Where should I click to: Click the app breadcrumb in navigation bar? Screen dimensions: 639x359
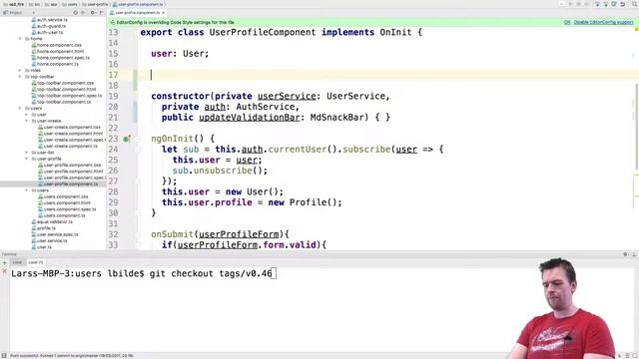click(x=51, y=4)
